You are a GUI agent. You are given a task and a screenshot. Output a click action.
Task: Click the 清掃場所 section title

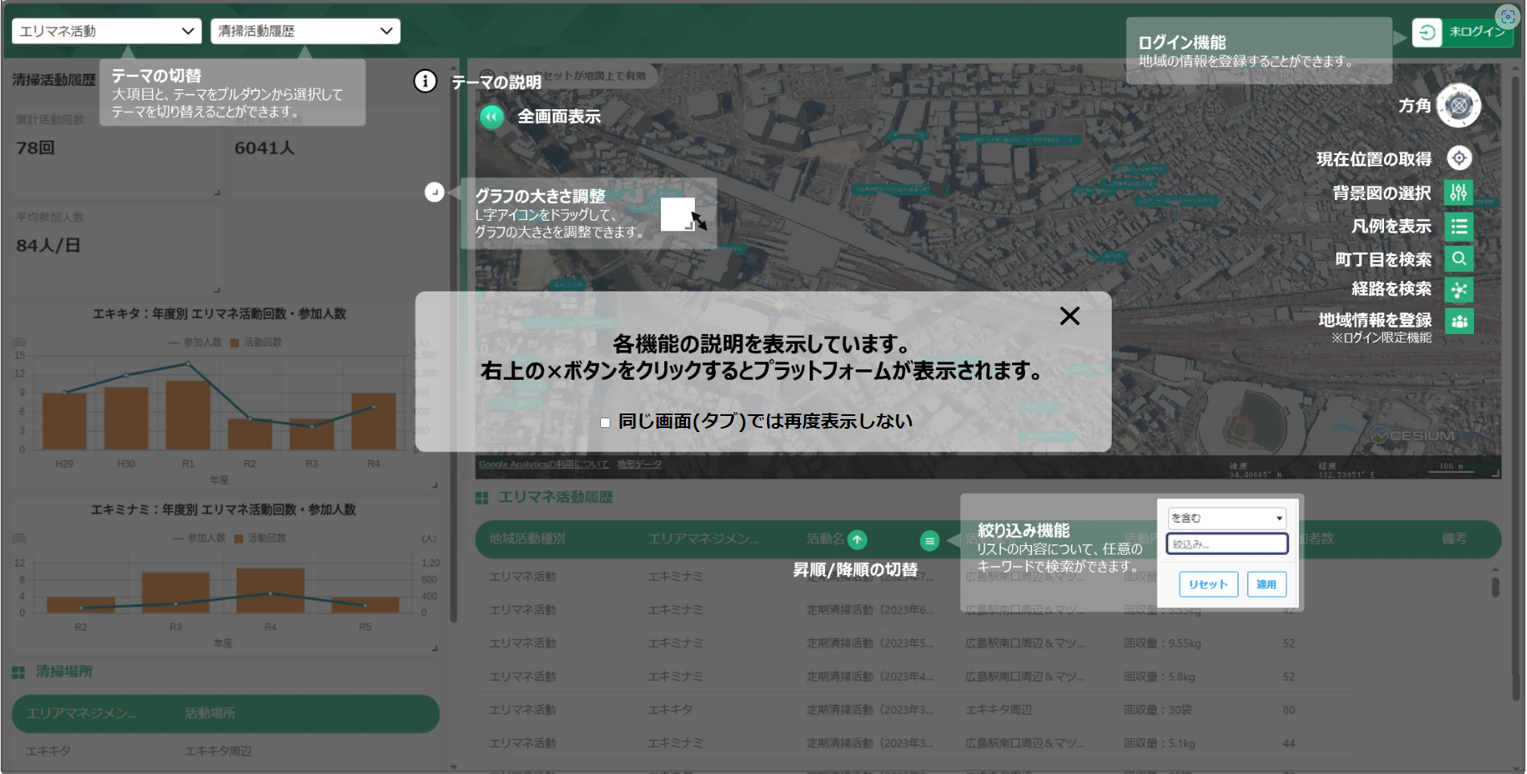64,671
